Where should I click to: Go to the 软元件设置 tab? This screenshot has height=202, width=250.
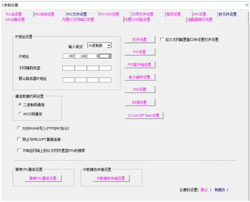228,14
